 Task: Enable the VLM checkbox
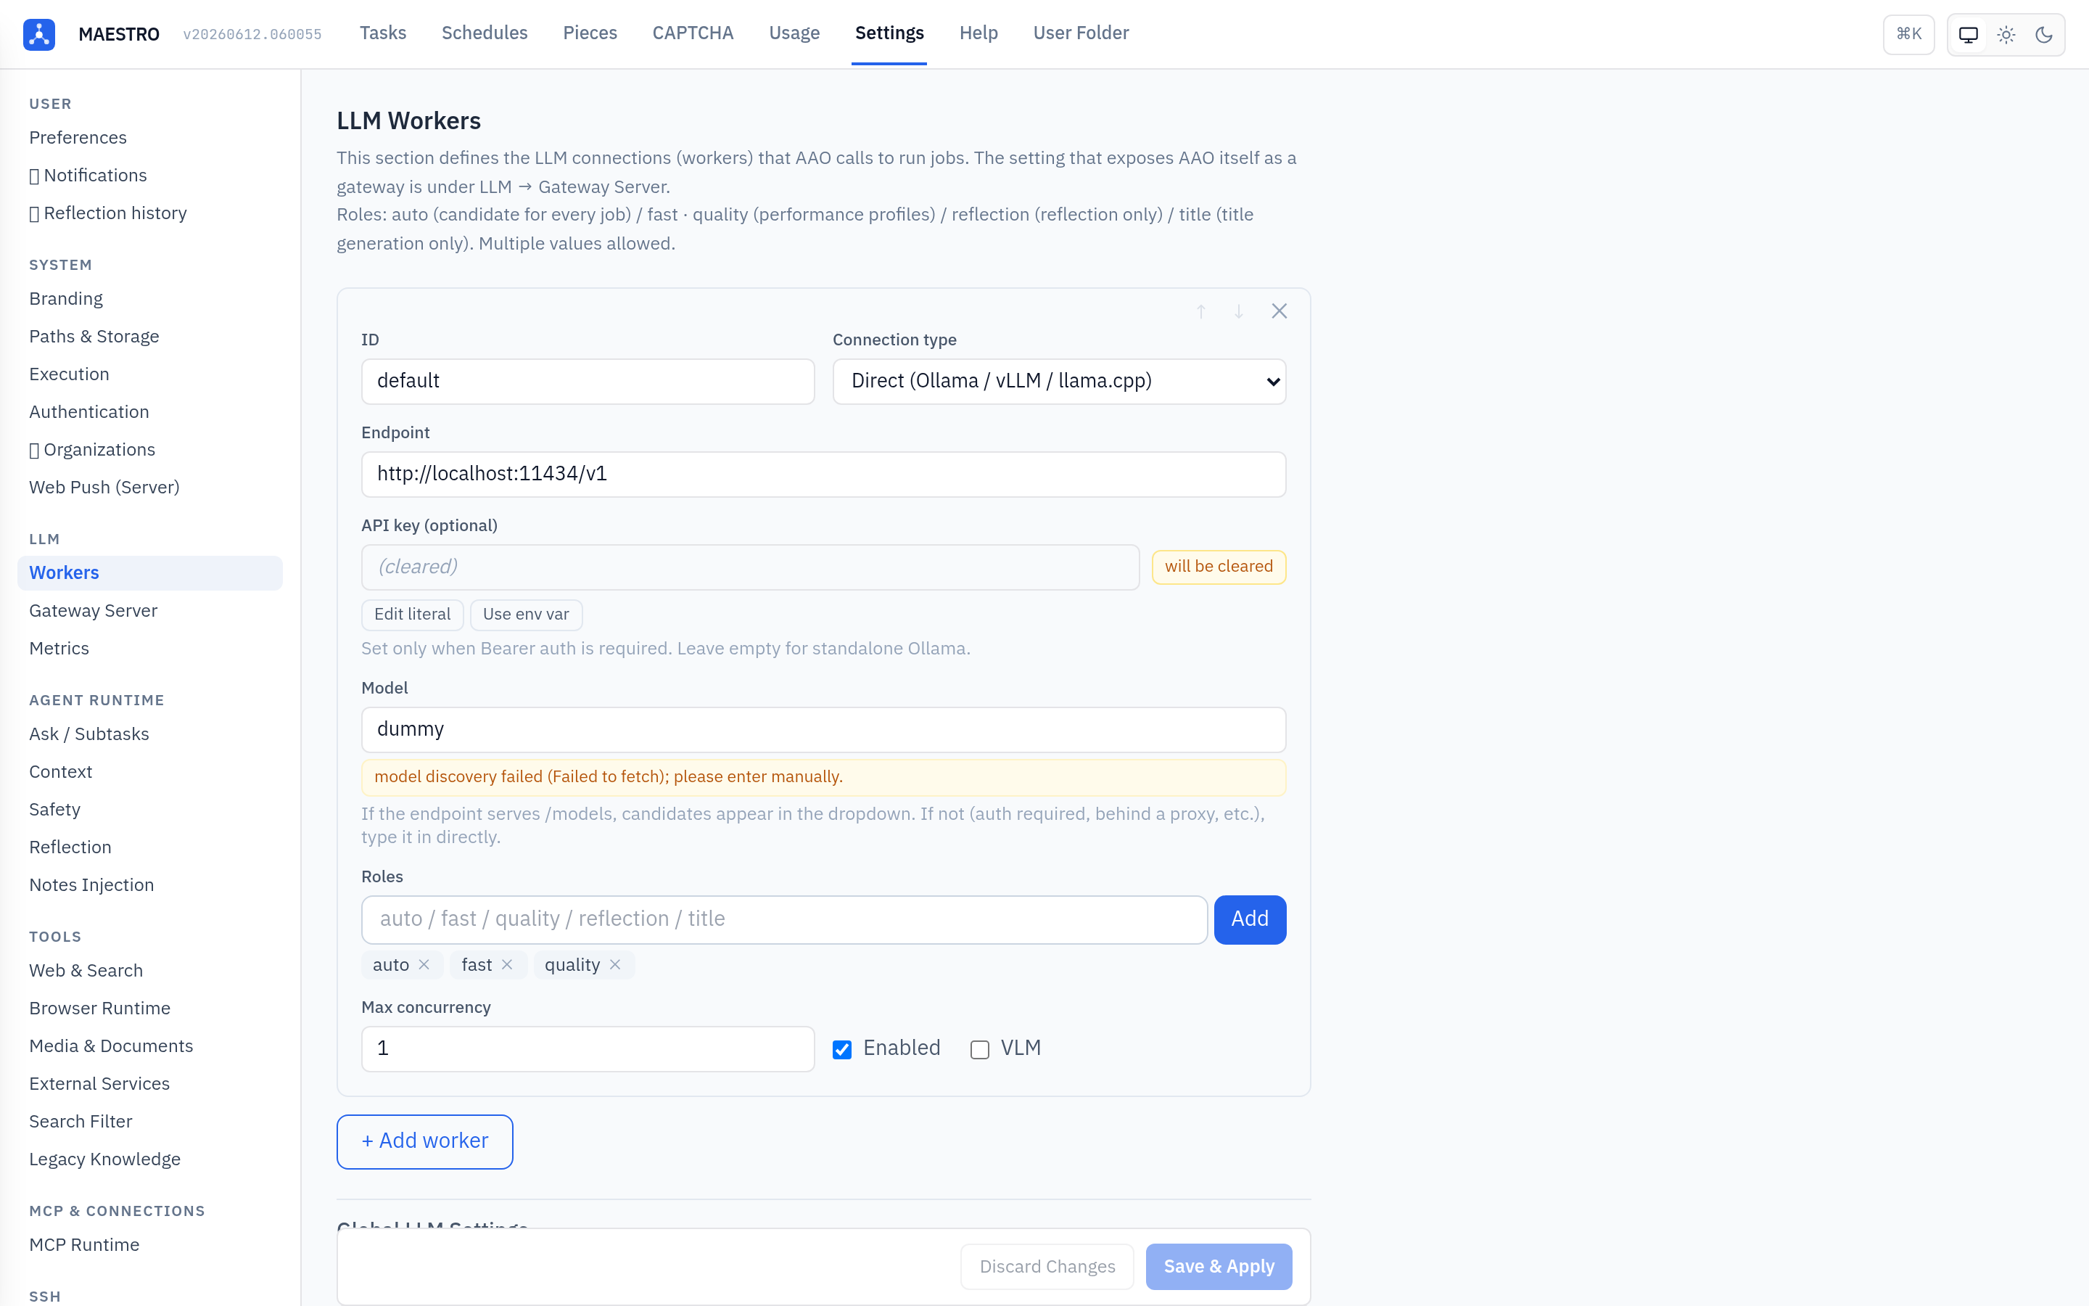[x=979, y=1049]
